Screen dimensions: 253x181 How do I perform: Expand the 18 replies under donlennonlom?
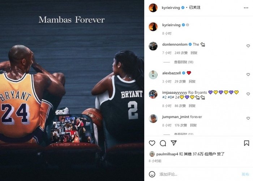184,62
